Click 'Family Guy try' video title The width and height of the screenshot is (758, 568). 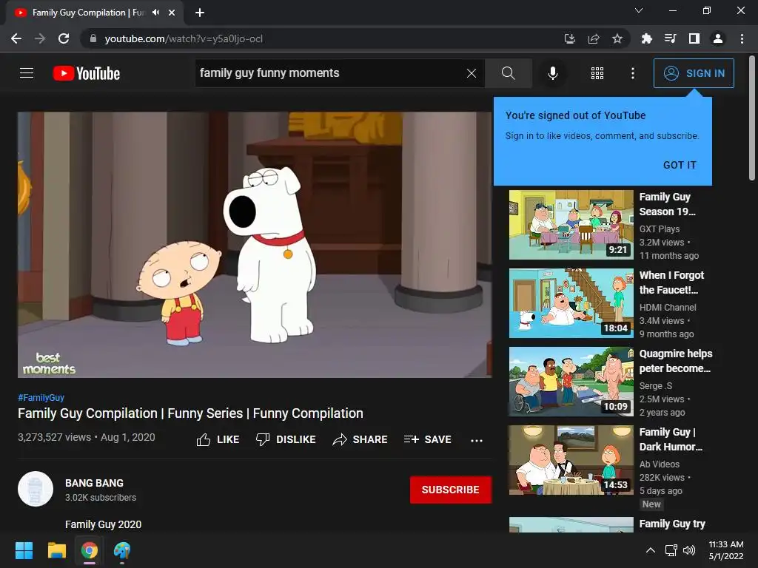pos(672,524)
